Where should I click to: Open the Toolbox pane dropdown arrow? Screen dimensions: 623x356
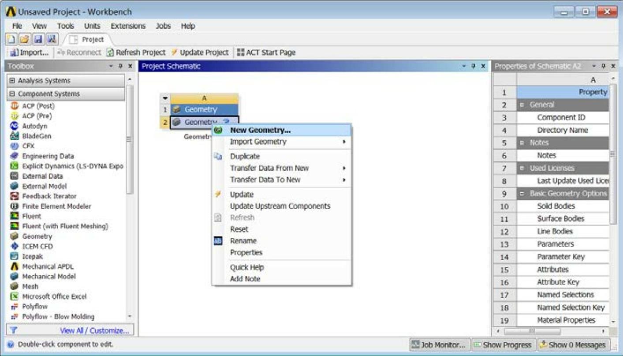point(111,66)
